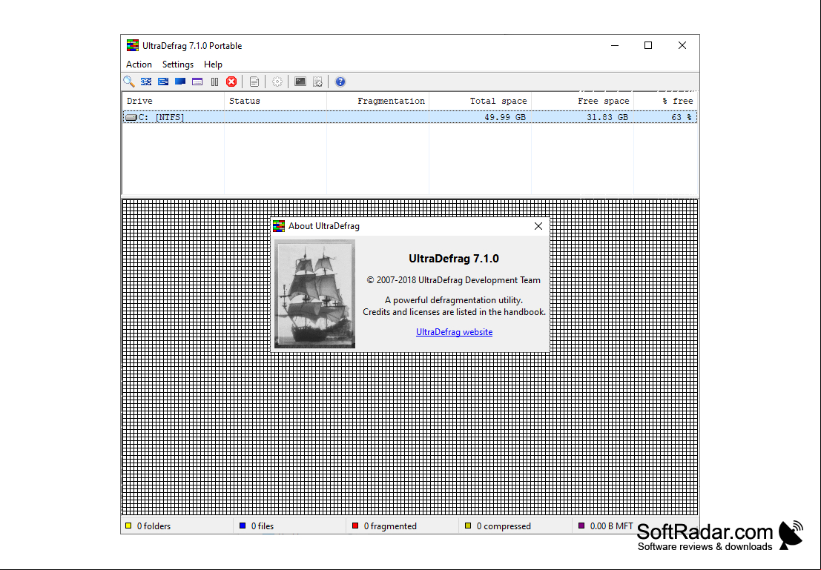Click About UltraDefrag dialog title icon
The height and width of the screenshot is (570, 821).
pyautogui.click(x=279, y=226)
